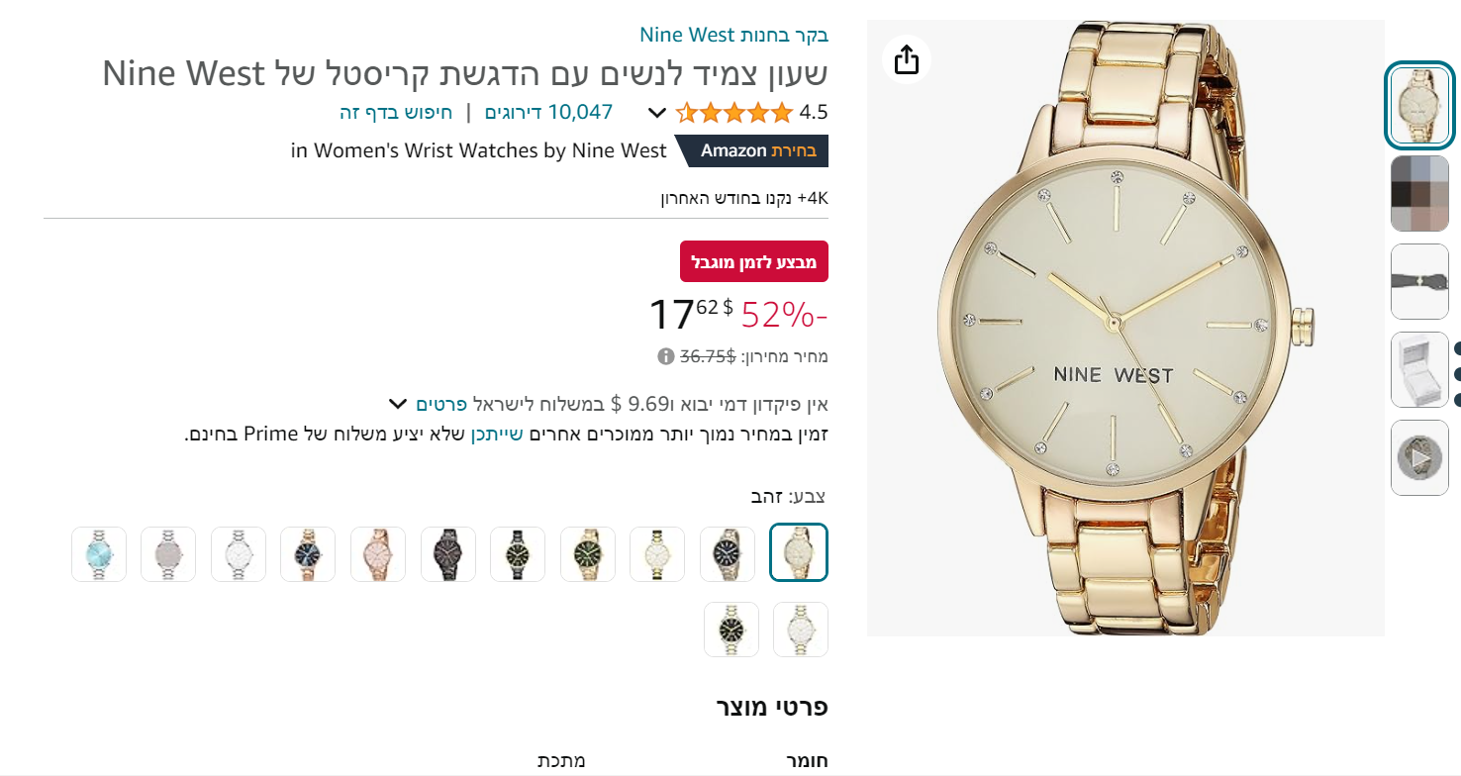
Task: Click the limited time deal red badge
Action: click(754, 261)
